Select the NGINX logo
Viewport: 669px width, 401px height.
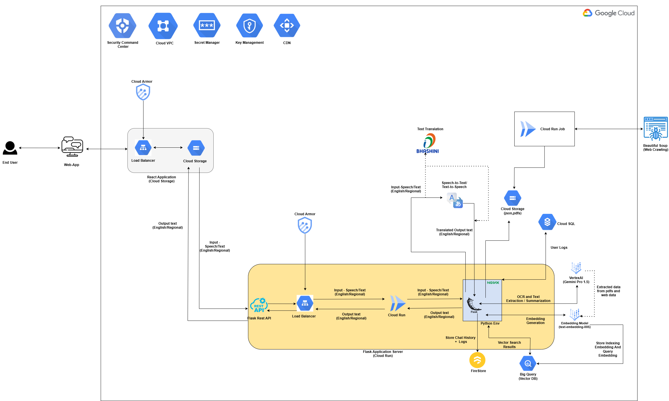493,283
